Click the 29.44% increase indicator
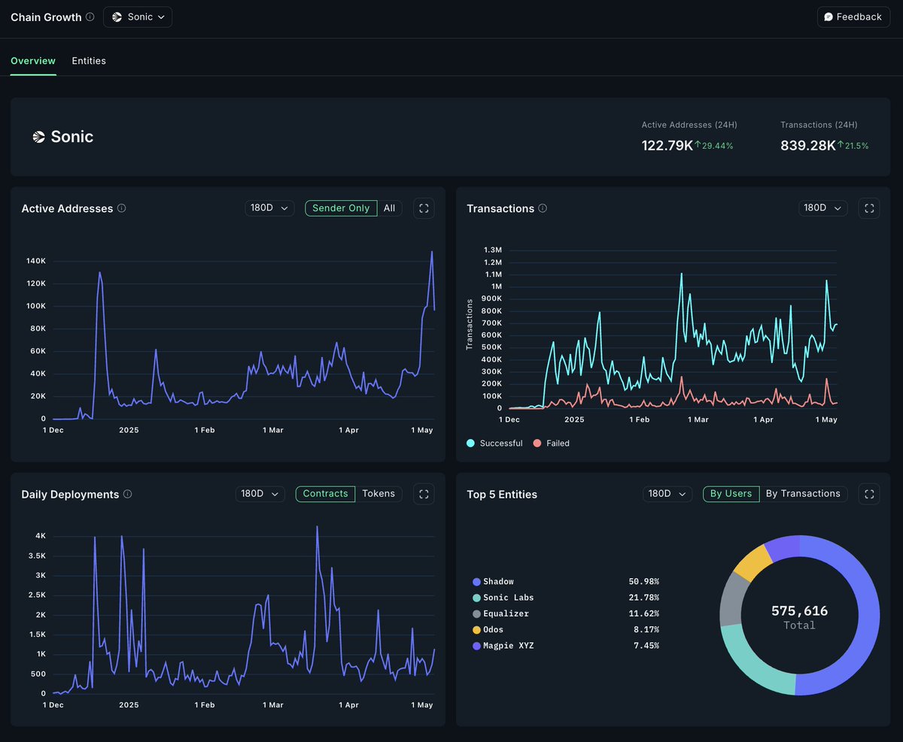 713,146
